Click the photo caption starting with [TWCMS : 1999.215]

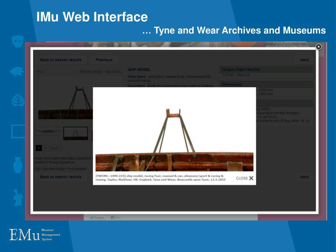click(160, 178)
